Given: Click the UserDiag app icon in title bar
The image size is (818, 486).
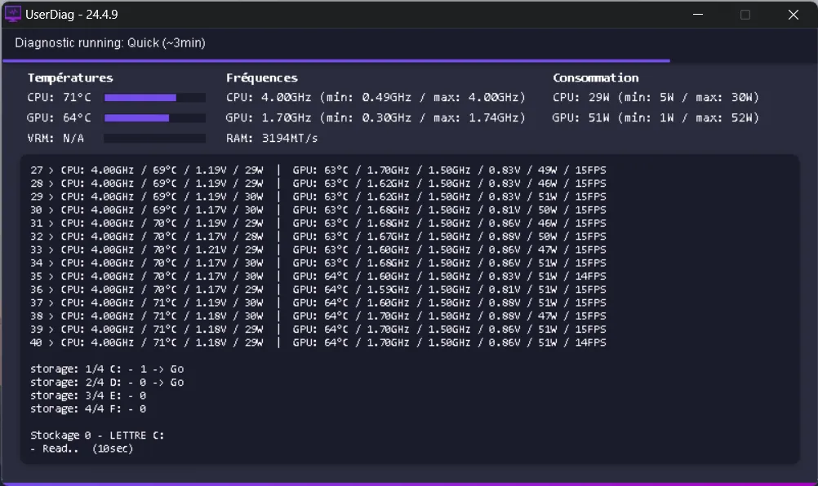Looking at the screenshot, I should click(13, 15).
